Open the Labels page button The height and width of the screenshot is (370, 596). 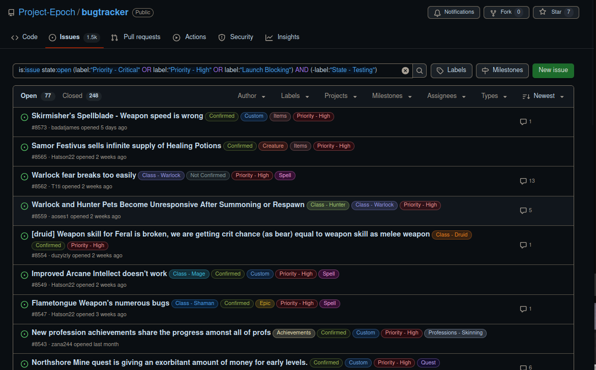452,71
